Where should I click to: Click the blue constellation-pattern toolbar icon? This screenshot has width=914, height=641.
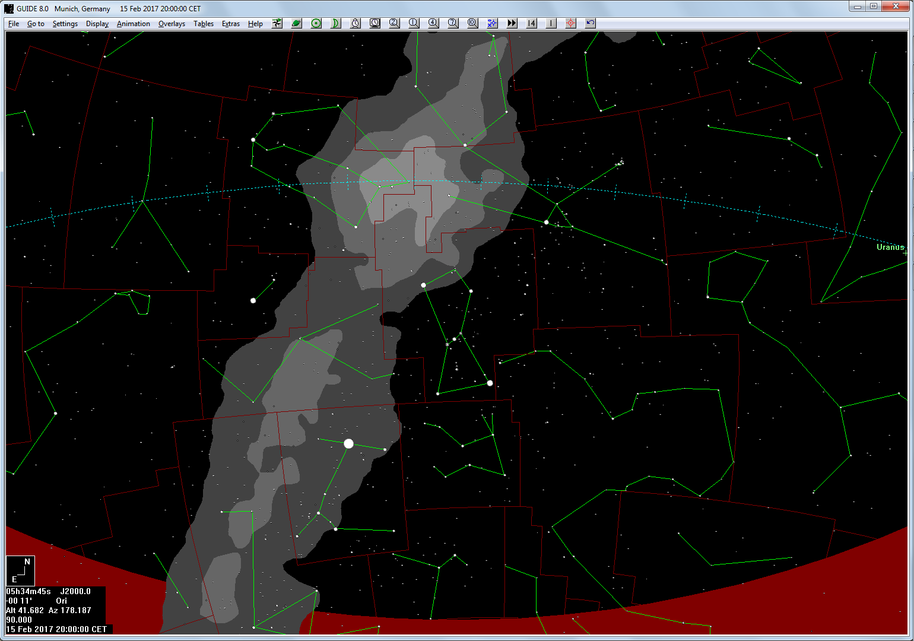[492, 23]
